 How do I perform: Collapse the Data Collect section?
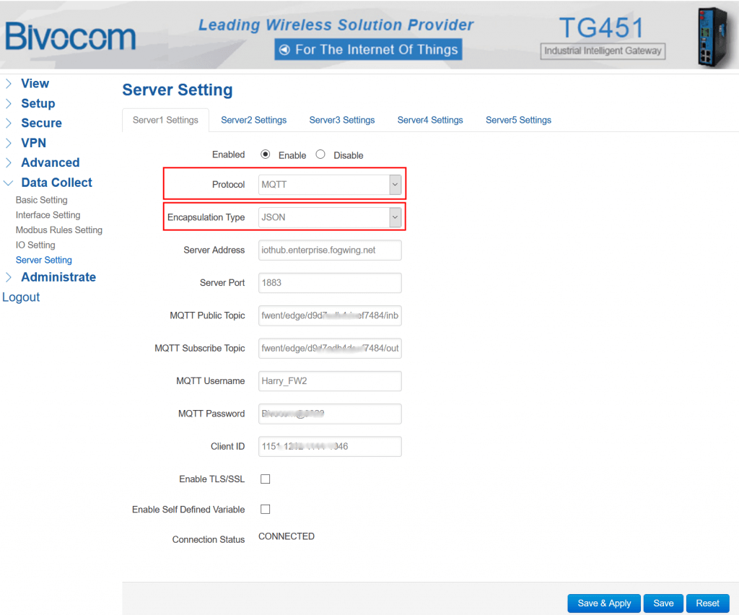click(9, 183)
